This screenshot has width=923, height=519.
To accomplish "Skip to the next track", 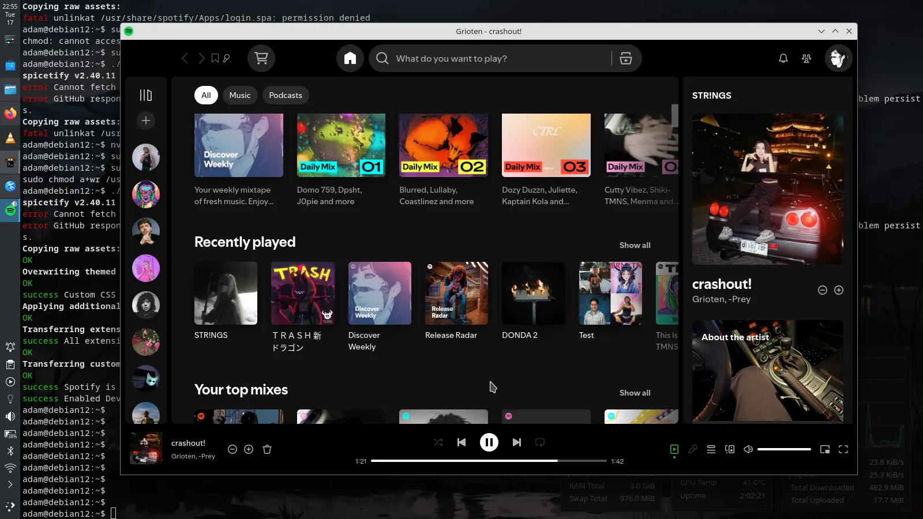I will click(x=517, y=442).
